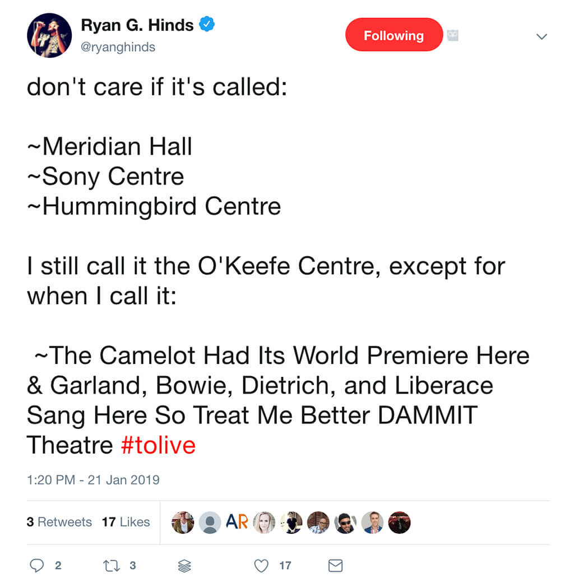Click the first liker avatar thumbnail

[183, 522]
